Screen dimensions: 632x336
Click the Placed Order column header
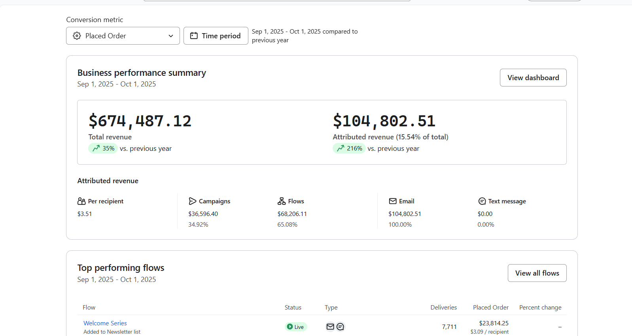[490, 308]
